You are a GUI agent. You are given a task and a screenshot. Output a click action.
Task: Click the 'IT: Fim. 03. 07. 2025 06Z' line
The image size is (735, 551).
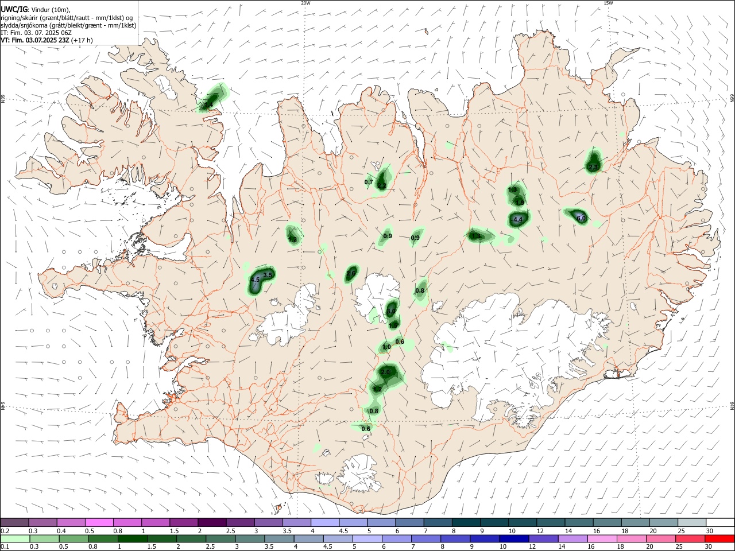[36, 33]
